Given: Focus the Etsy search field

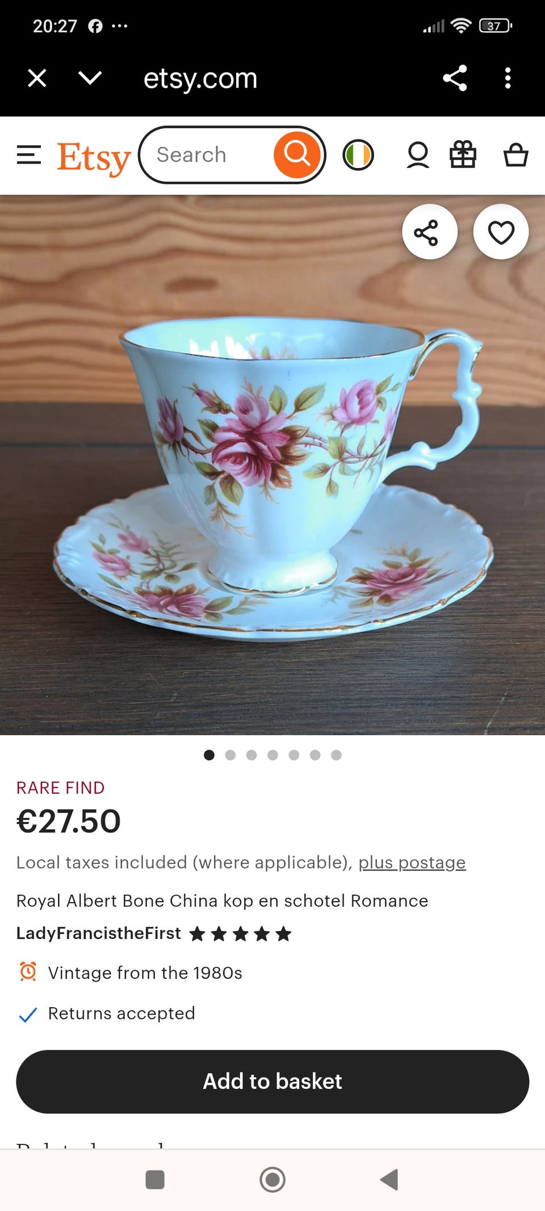Looking at the screenshot, I should point(206,155).
